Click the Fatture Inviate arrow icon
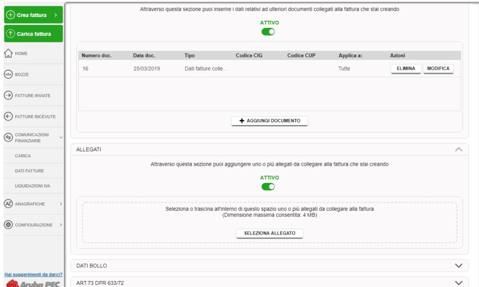The width and height of the screenshot is (479, 287). [x=8, y=96]
